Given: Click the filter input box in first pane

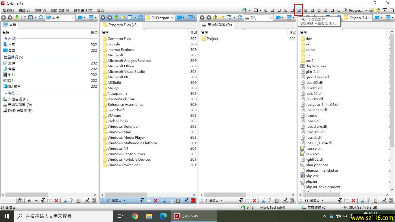Looking at the screenshot, I should pyautogui.click(x=8, y=201).
